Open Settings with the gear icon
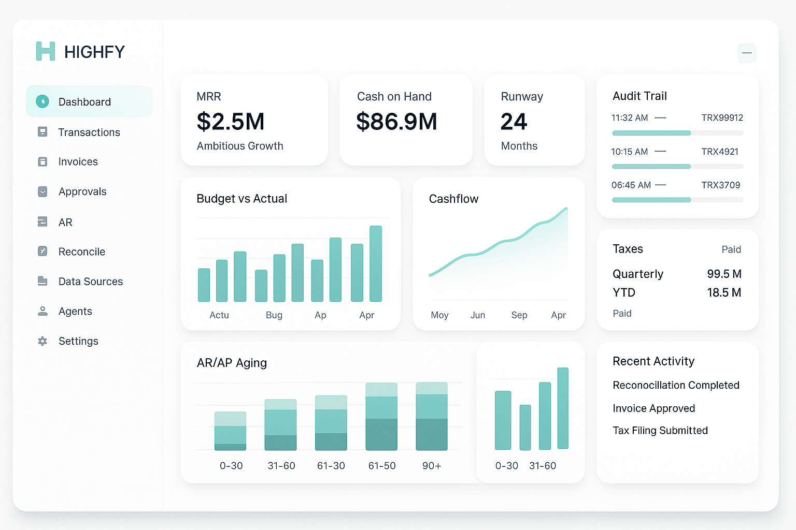The width and height of the screenshot is (796, 530). click(x=42, y=341)
